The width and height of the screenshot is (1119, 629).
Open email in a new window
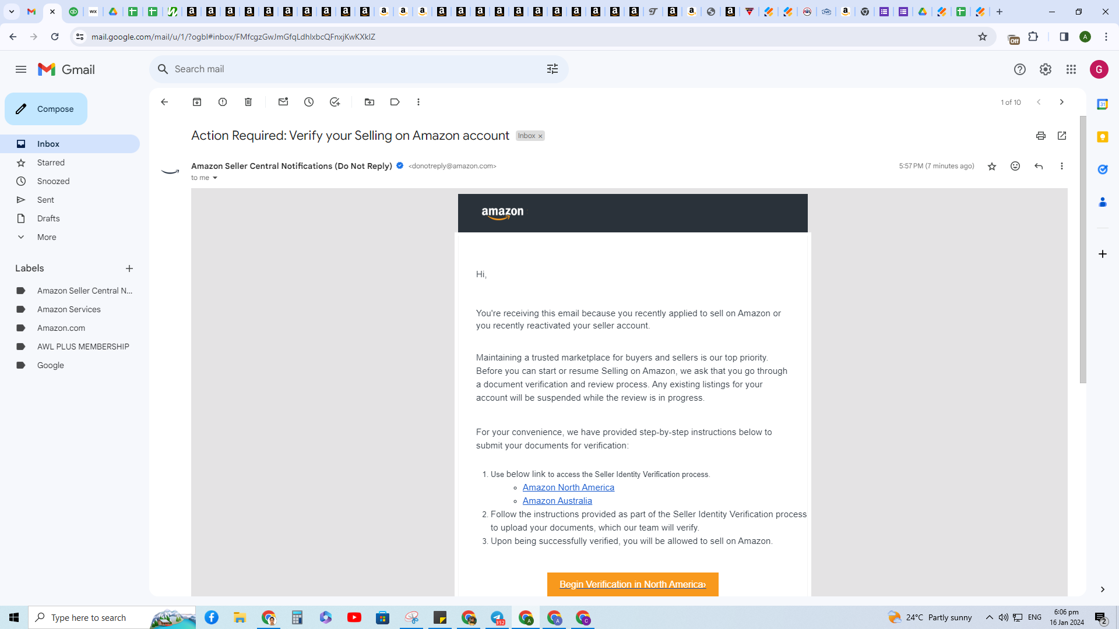[x=1062, y=136]
